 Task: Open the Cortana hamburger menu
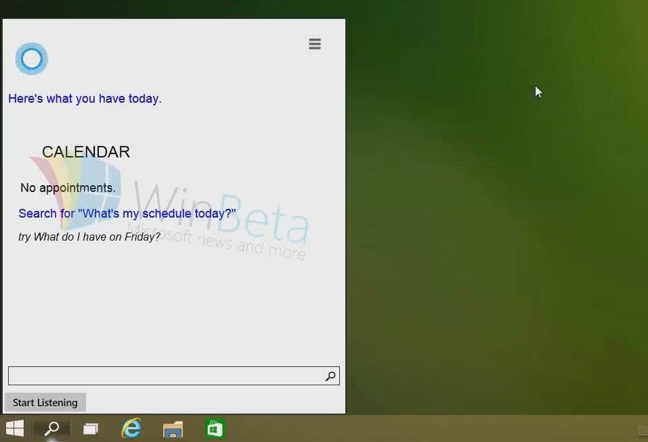pos(314,44)
